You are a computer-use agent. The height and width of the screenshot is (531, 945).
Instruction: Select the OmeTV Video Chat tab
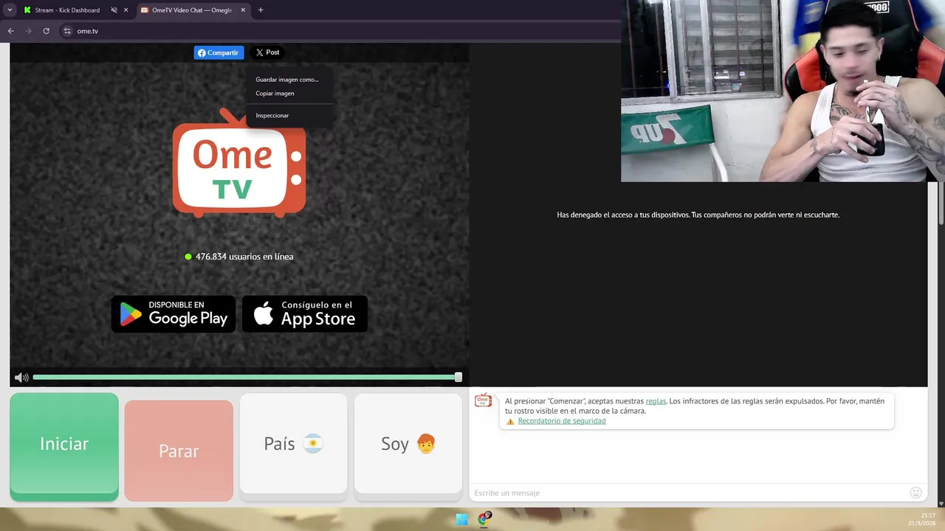(x=192, y=10)
